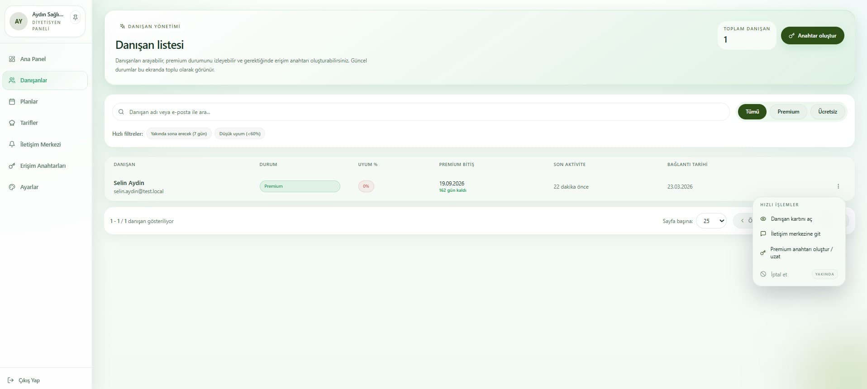Open Ayarlar settings page
The width and height of the screenshot is (867, 389).
coord(29,187)
